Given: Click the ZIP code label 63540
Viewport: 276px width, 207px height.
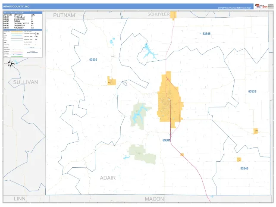Looking at the screenshot, I should pyautogui.click(x=245, y=169).
